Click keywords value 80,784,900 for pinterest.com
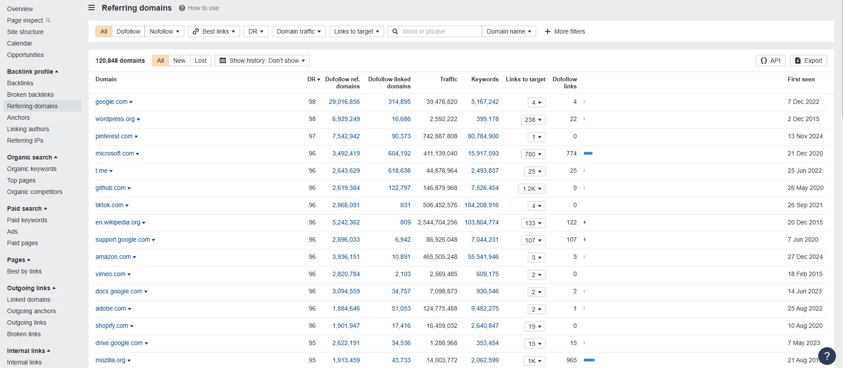This screenshot has height=368, width=843. click(x=483, y=136)
